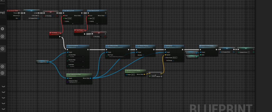Image resolution: width=272 pixels, height=112 pixels.
Task: Select the Remove from Inventory node header
Action: (x=208, y=46)
